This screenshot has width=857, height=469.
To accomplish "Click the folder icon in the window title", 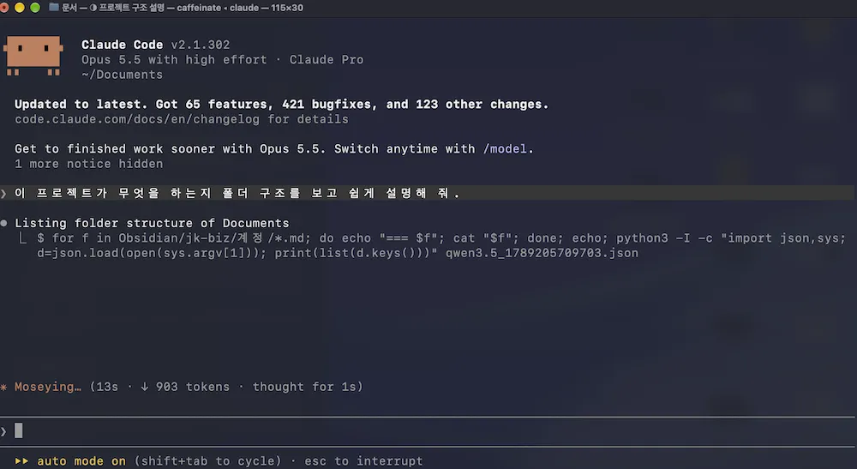I will coord(53,7).
